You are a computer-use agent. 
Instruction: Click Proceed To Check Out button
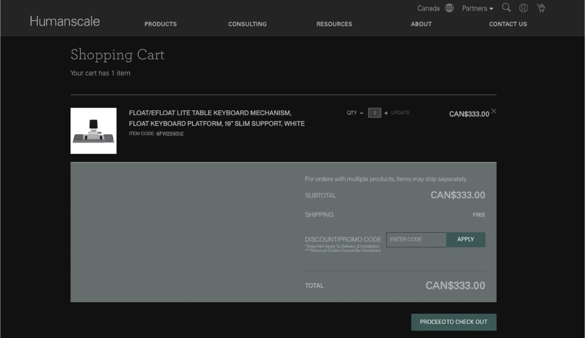coord(453,322)
